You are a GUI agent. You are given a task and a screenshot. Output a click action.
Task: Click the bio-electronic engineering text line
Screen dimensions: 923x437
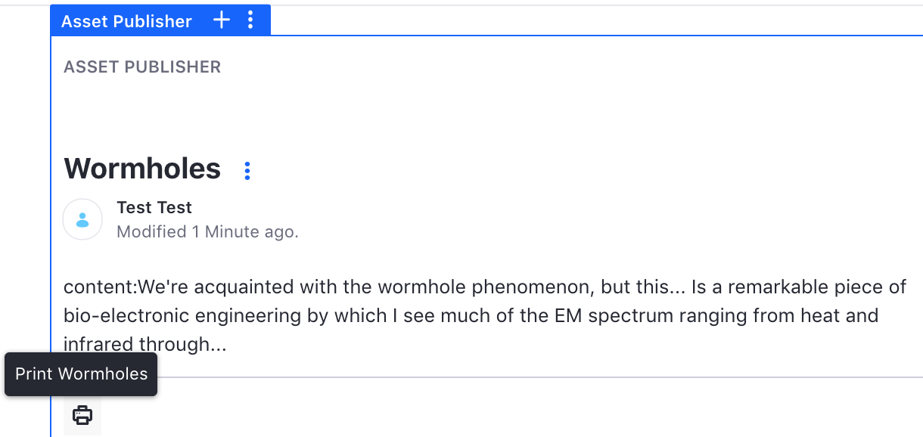(471, 315)
